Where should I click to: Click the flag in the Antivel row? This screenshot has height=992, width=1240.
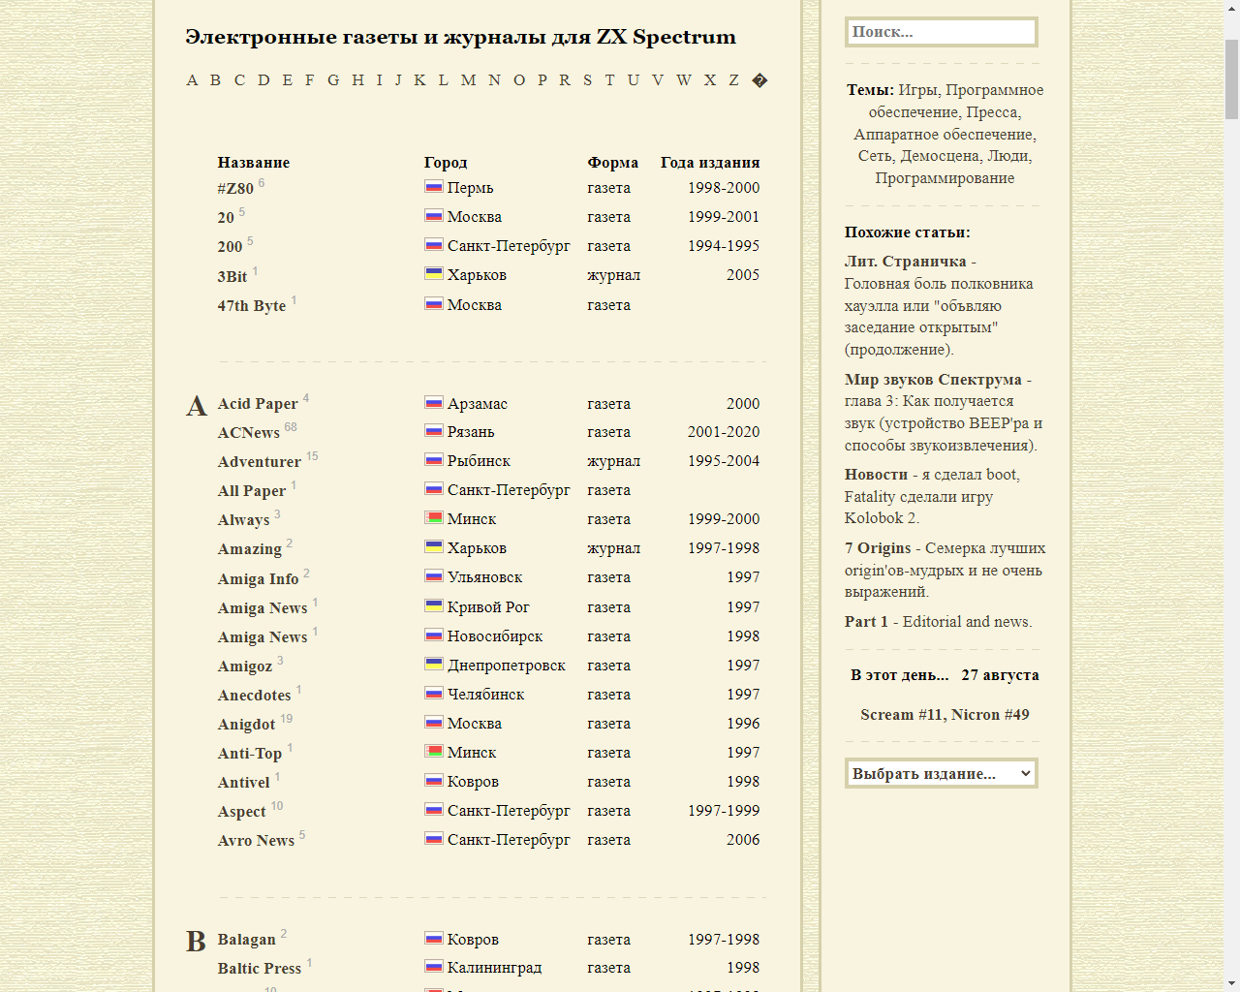pos(434,781)
